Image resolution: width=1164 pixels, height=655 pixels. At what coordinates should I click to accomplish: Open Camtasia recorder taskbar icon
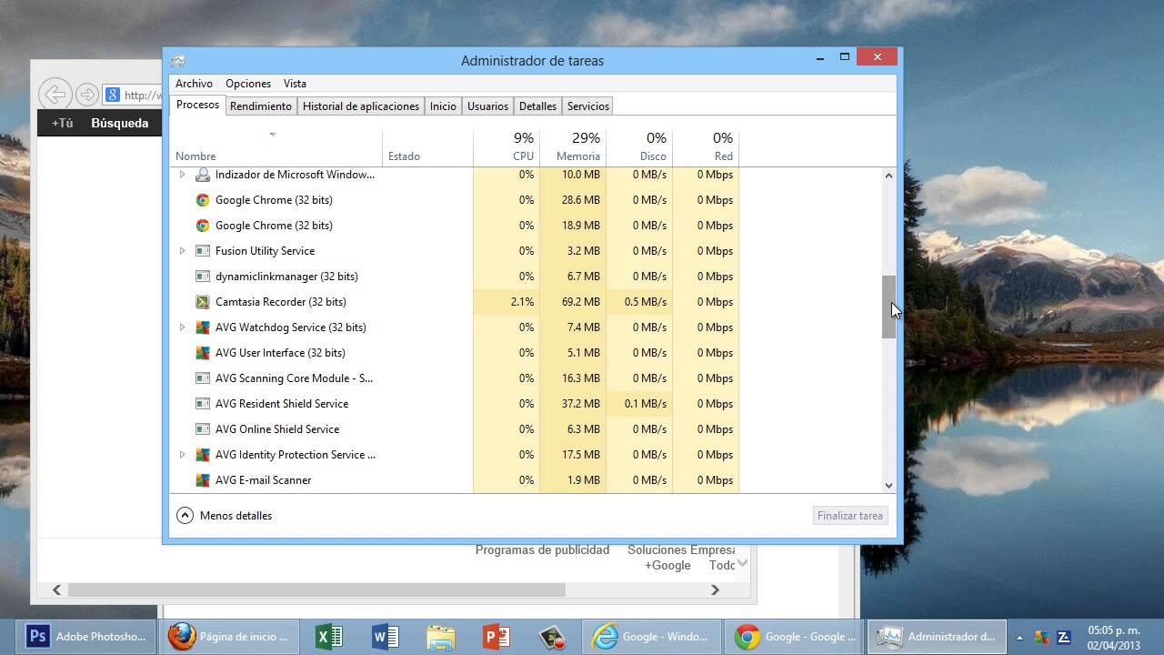pyautogui.click(x=552, y=637)
